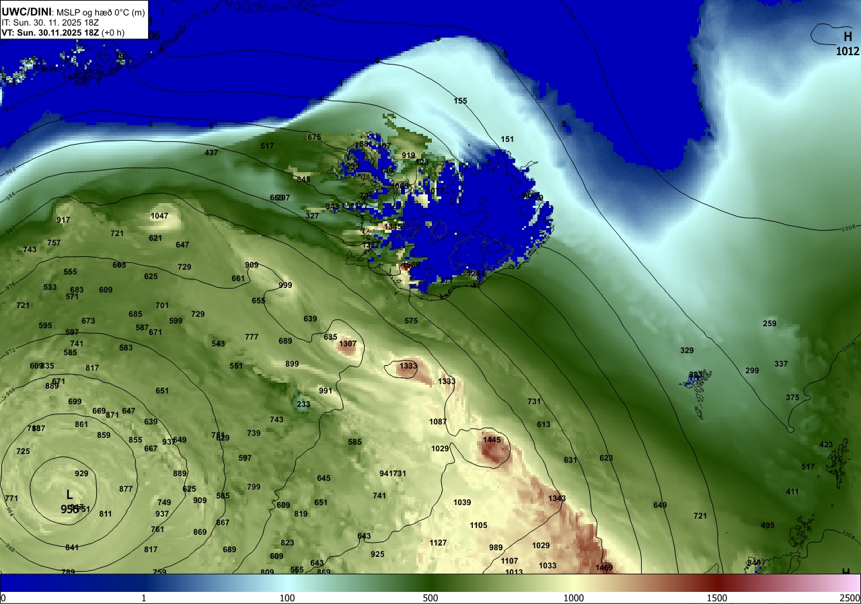This screenshot has height=604, width=861.
Task: Click the 329 height value
Action: pos(687,350)
